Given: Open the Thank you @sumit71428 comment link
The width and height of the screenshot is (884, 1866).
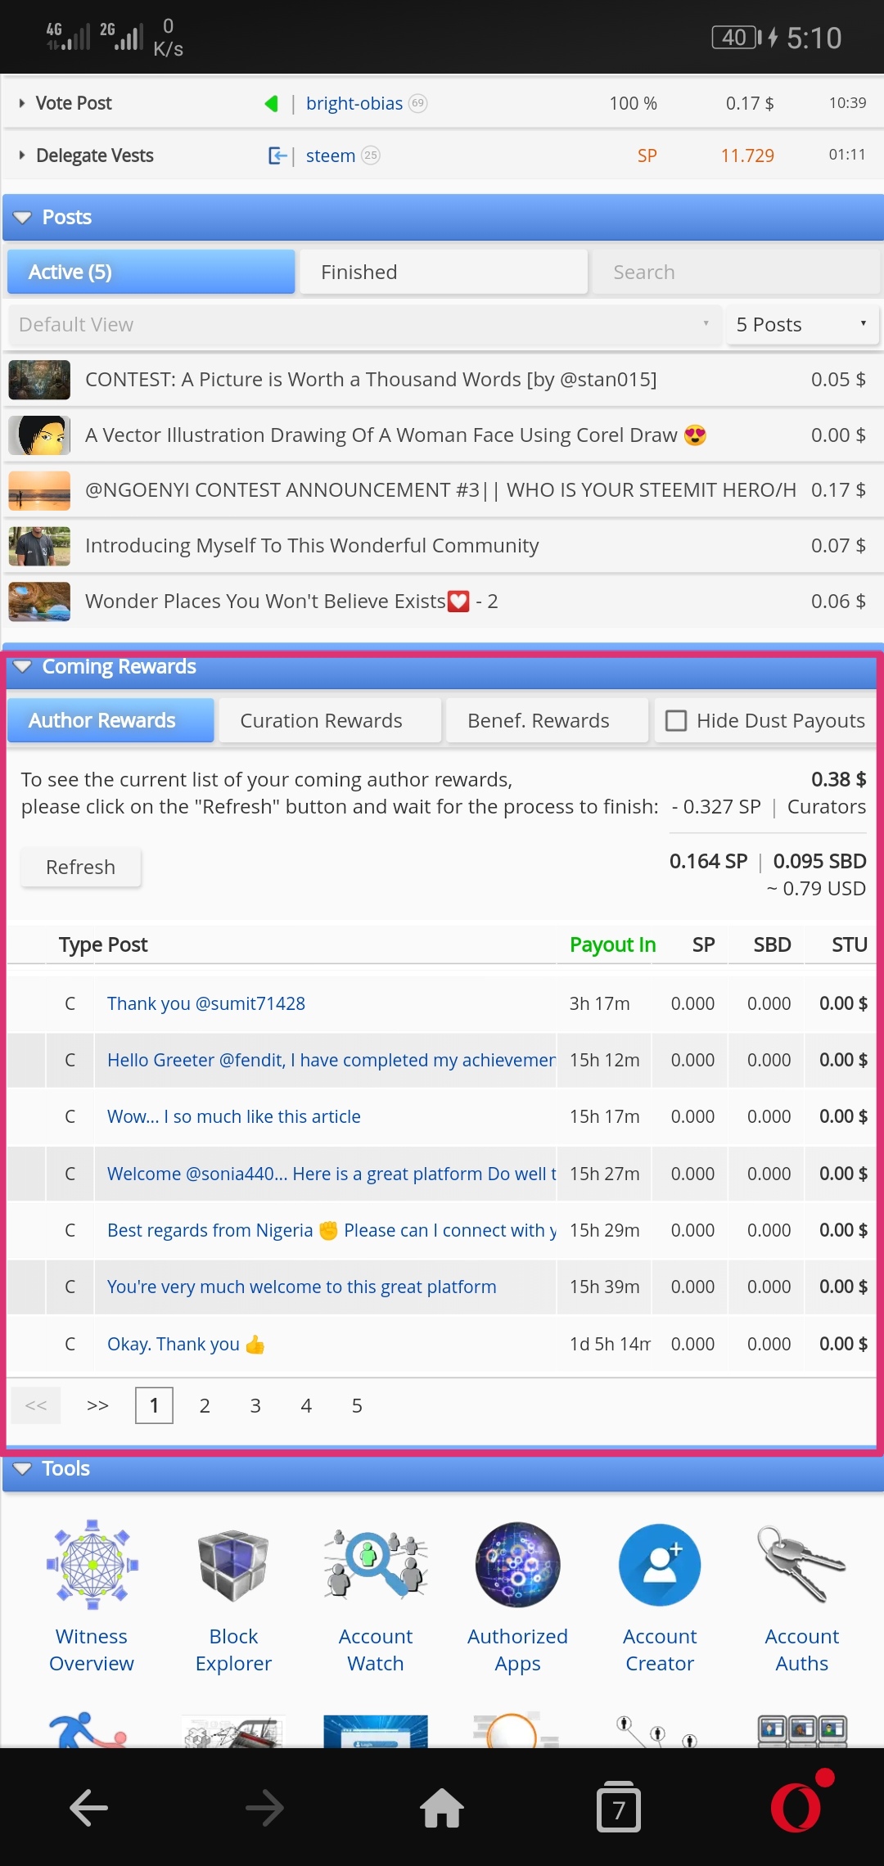Looking at the screenshot, I should (x=206, y=1004).
